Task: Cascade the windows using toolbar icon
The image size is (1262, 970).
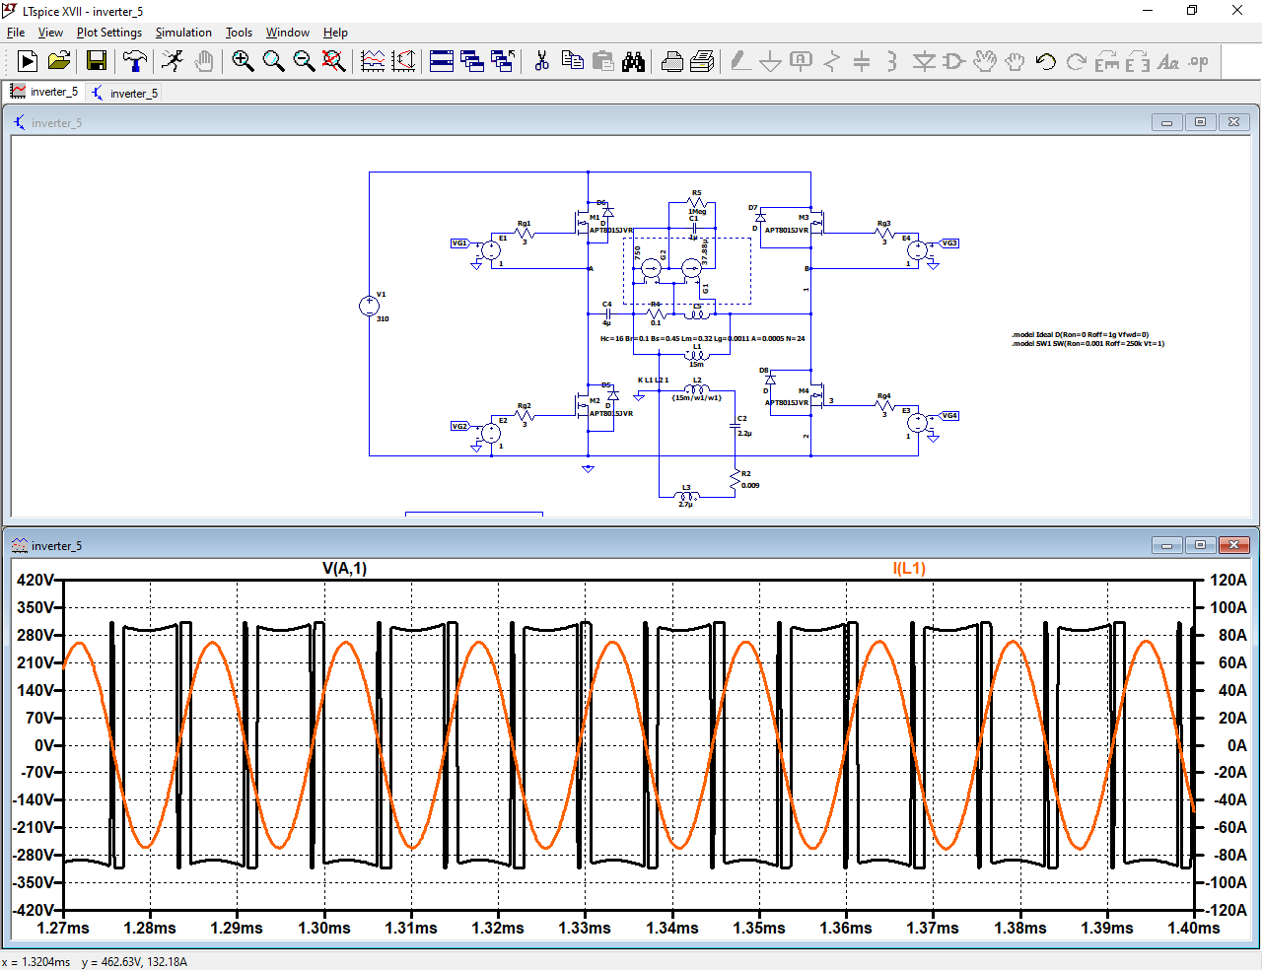Action: (x=472, y=61)
